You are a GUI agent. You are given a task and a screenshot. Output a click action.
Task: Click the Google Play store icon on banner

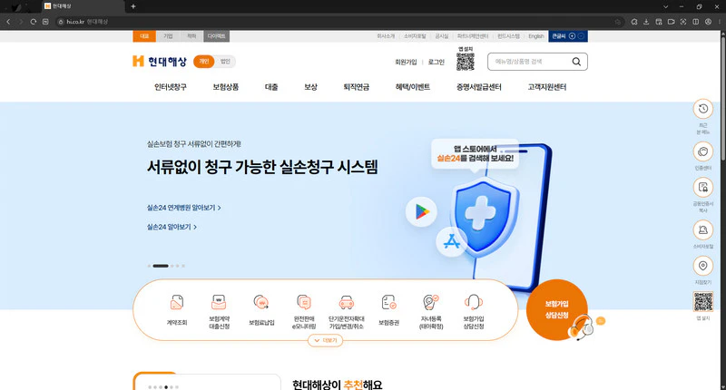421,211
